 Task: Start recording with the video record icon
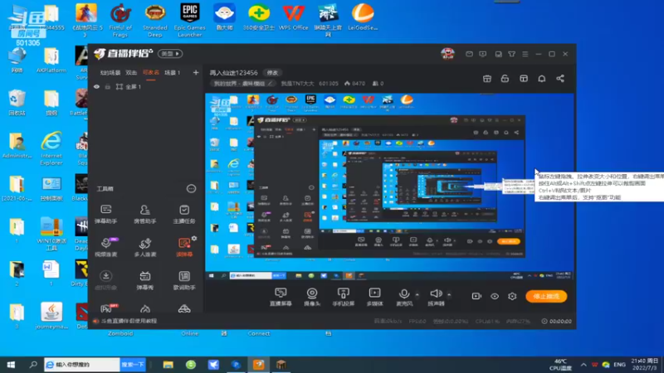pyautogui.click(x=476, y=296)
